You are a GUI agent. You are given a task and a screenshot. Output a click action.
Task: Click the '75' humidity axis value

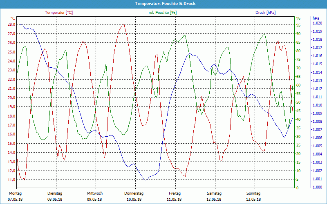click(298, 60)
